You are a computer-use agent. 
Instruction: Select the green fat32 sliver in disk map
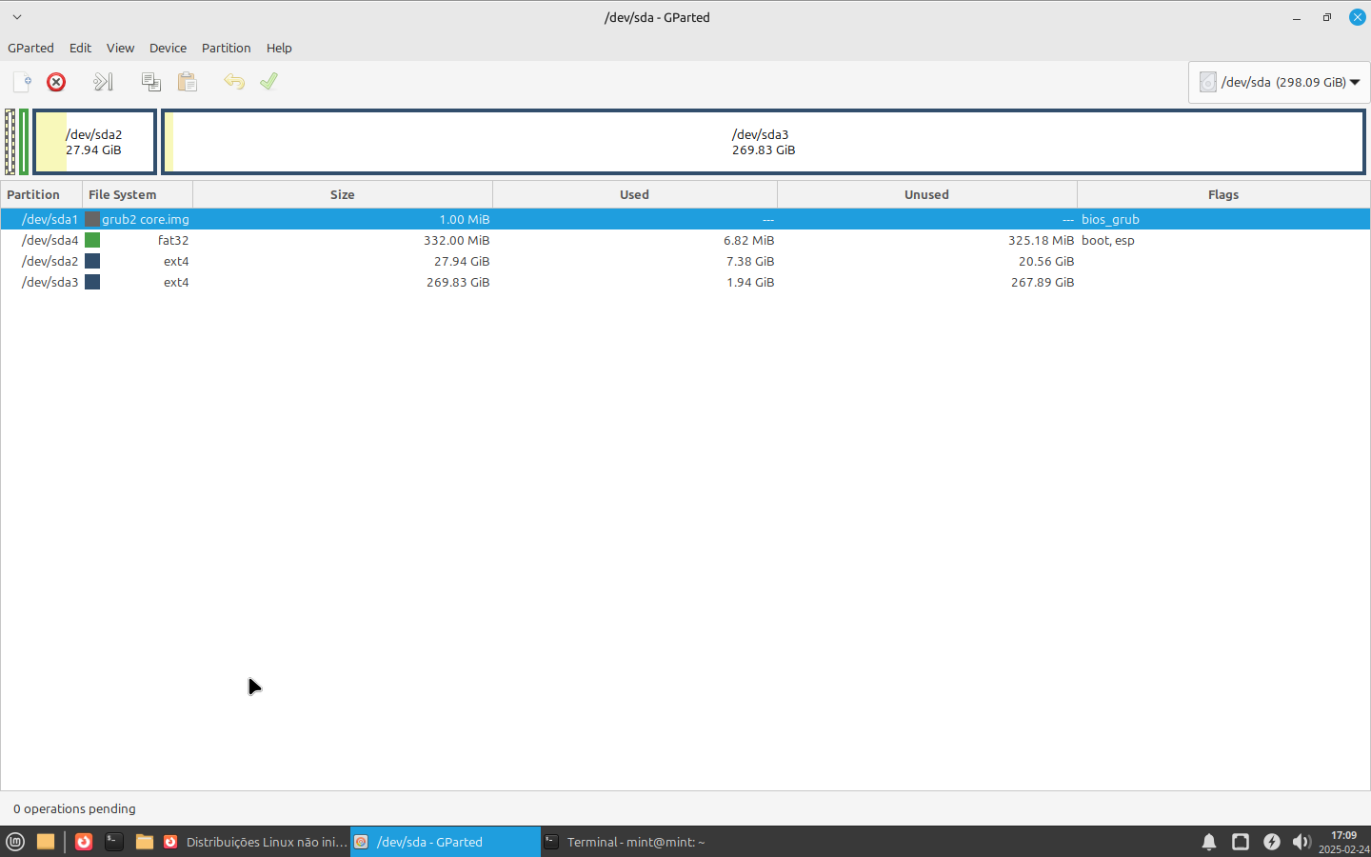click(x=24, y=142)
